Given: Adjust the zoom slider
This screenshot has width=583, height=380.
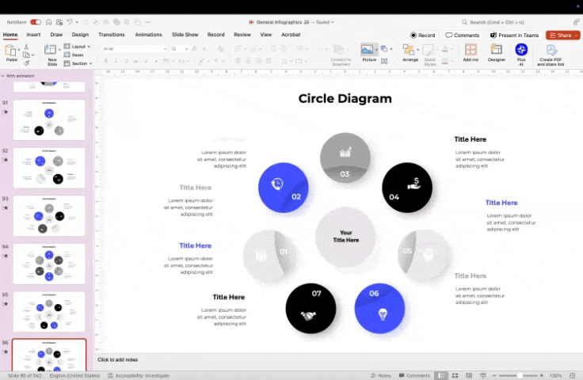Looking at the screenshot, I should [x=519, y=375].
